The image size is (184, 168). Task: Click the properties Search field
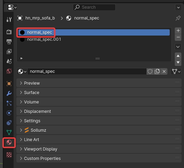(94, 7)
